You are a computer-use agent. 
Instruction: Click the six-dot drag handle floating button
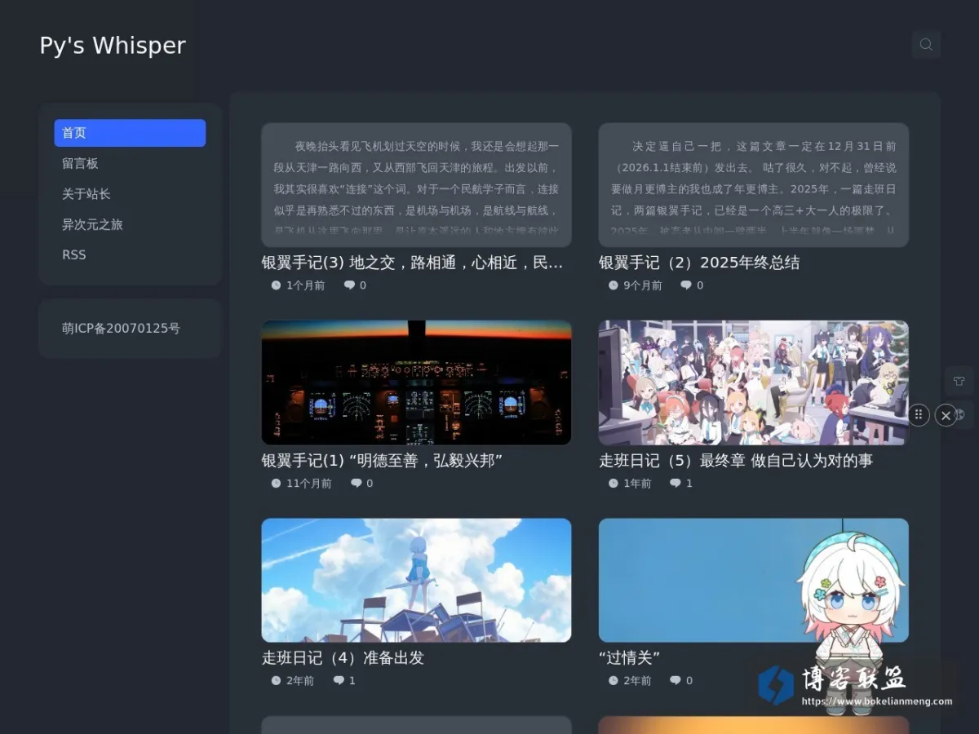pyautogui.click(x=919, y=415)
